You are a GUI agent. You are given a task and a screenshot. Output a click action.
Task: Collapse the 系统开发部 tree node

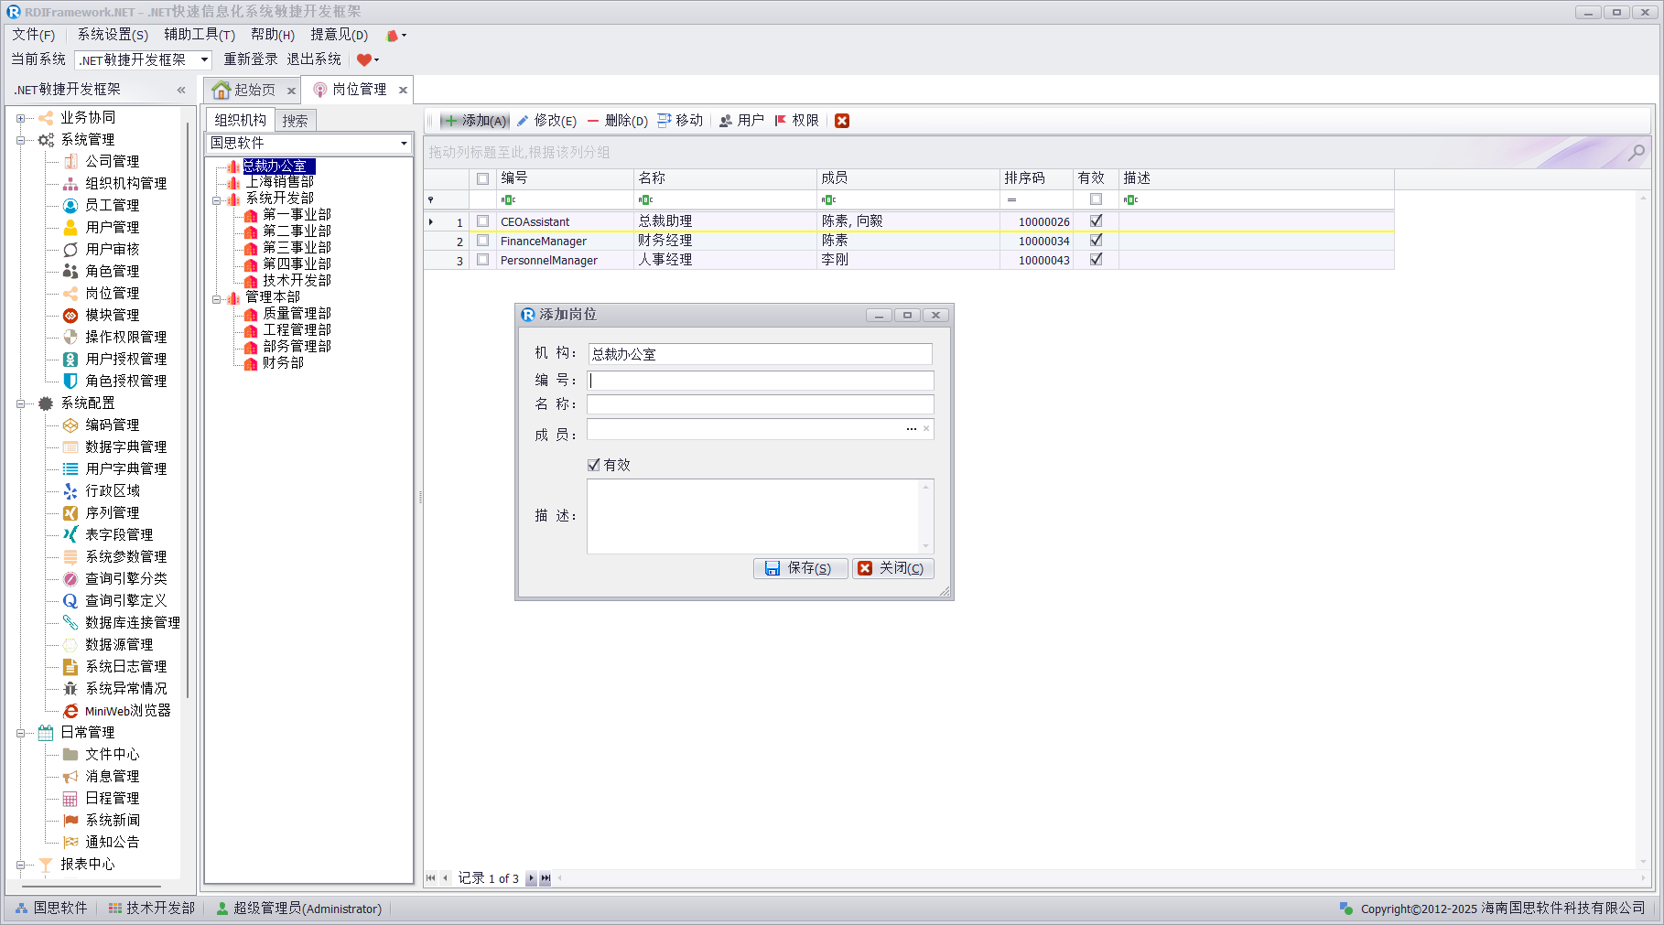click(x=217, y=199)
